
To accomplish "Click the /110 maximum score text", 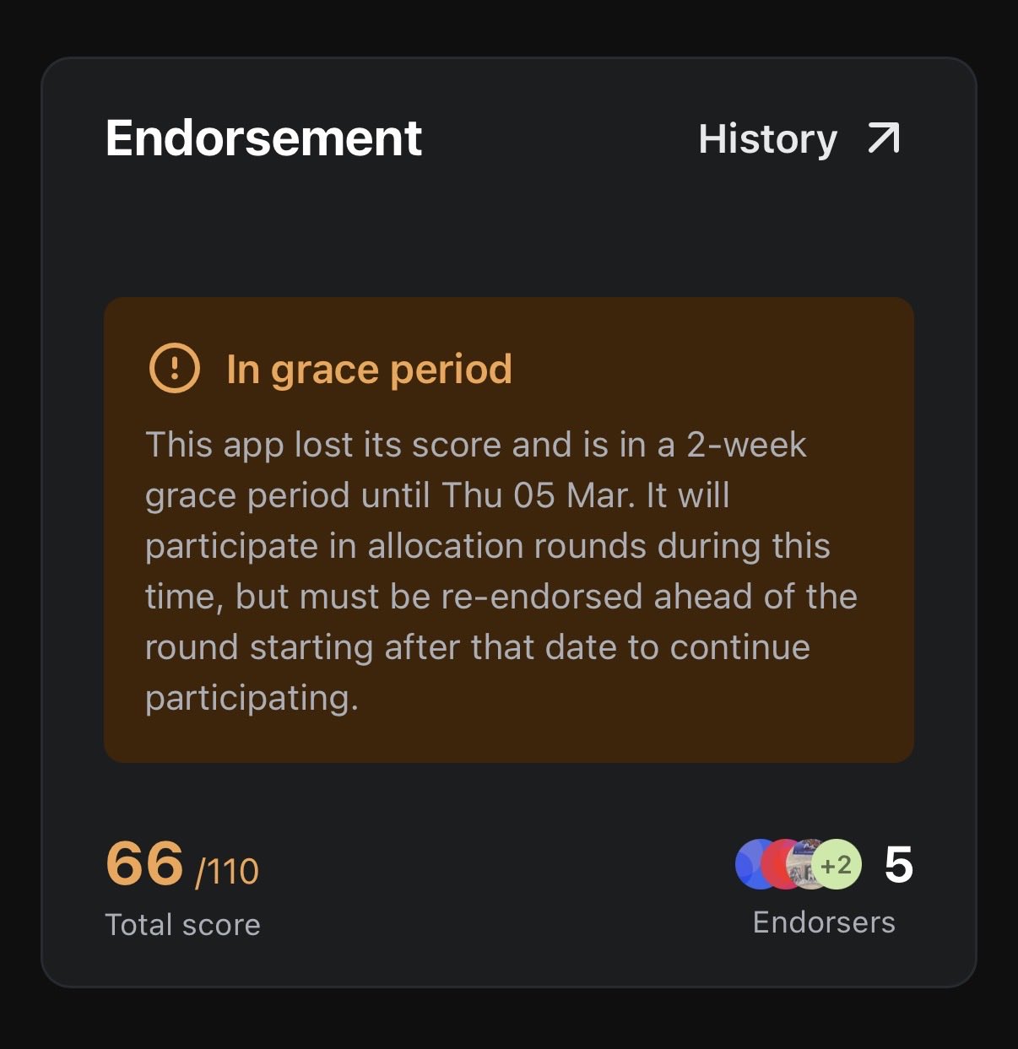I will [227, 872].
